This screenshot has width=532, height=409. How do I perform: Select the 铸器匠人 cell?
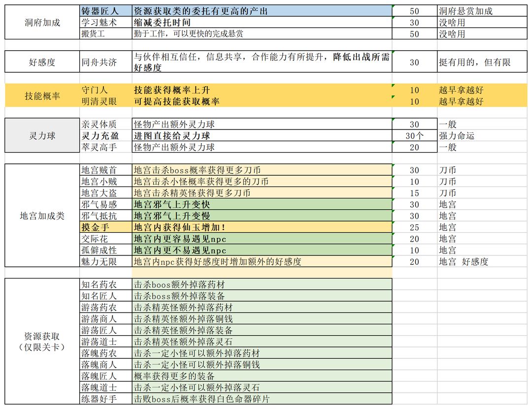point(106,11)
